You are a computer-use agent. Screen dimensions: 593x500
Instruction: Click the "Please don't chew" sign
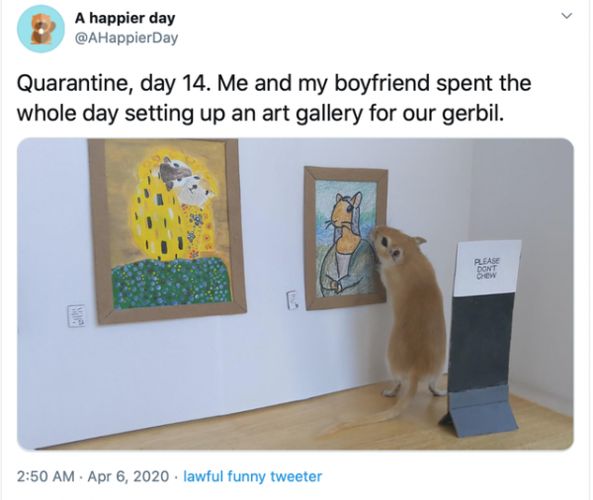coord(486,268)
